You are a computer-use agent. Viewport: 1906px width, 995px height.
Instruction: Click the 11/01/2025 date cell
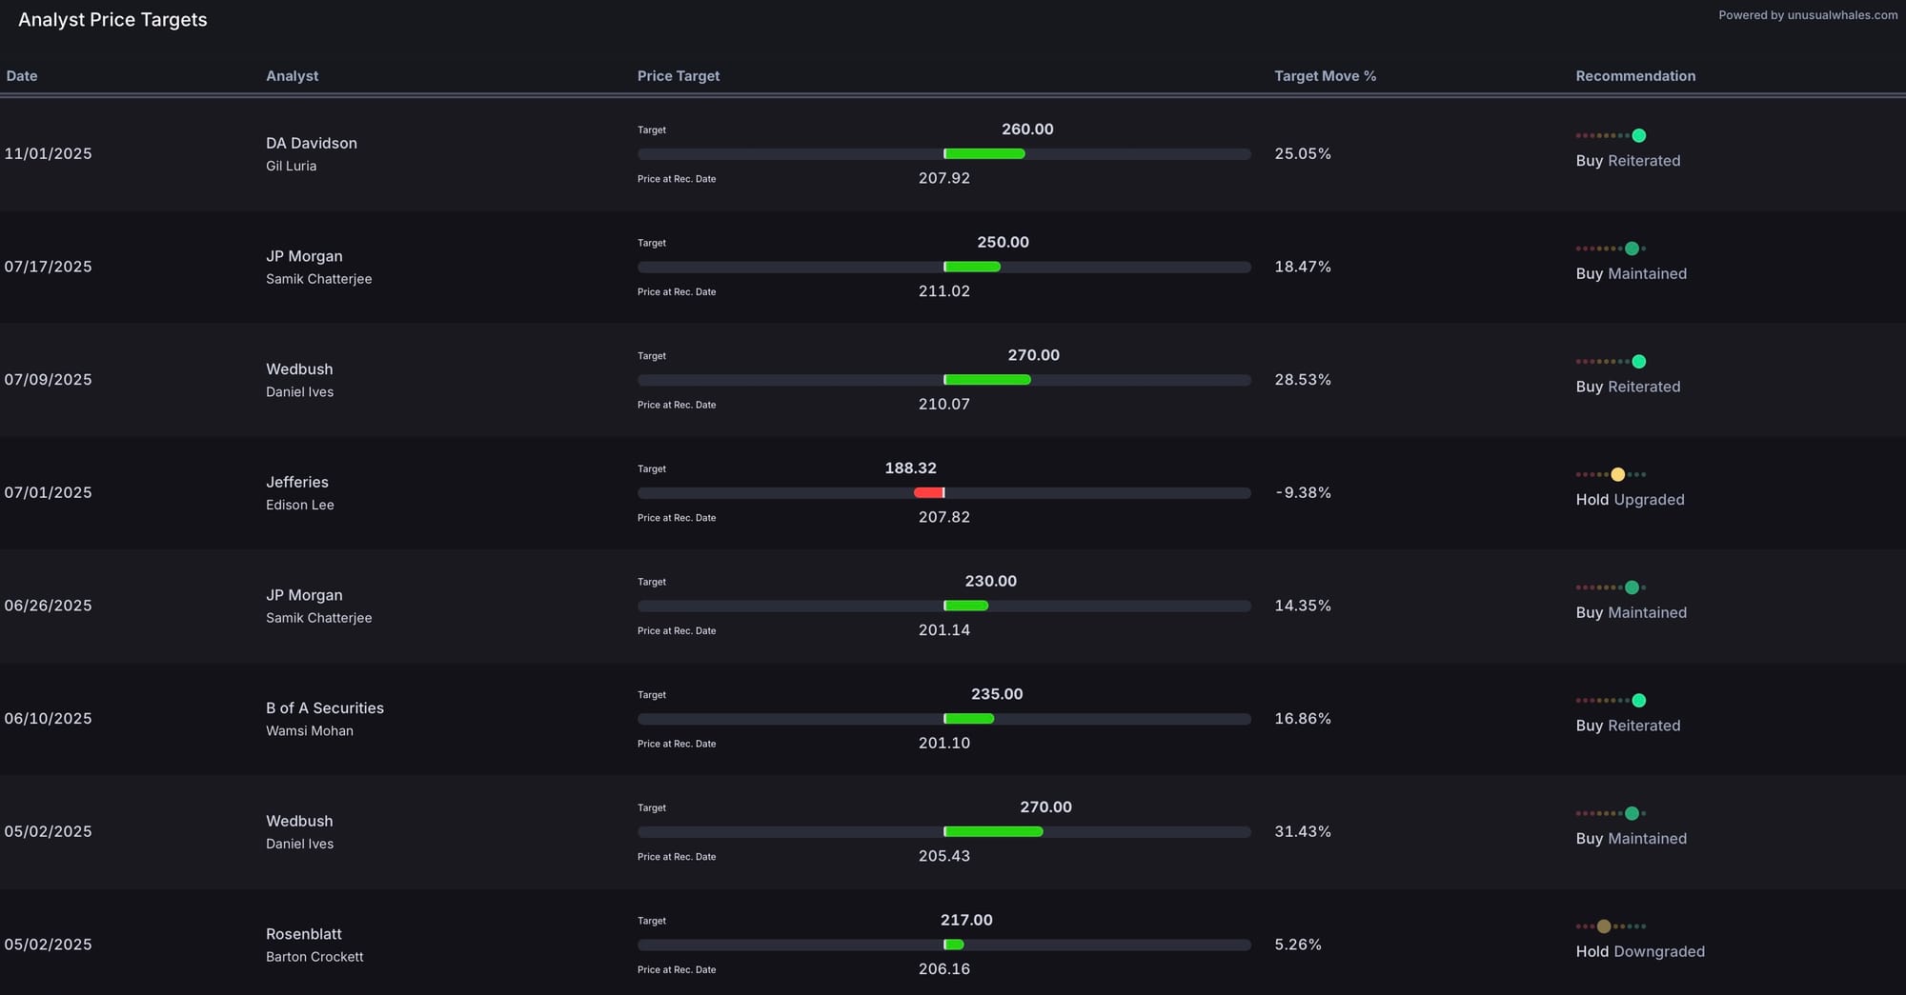(49, 154)
